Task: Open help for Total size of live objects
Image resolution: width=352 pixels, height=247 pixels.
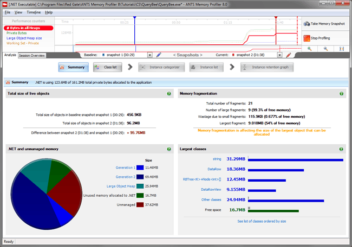Action: [169, 94]
